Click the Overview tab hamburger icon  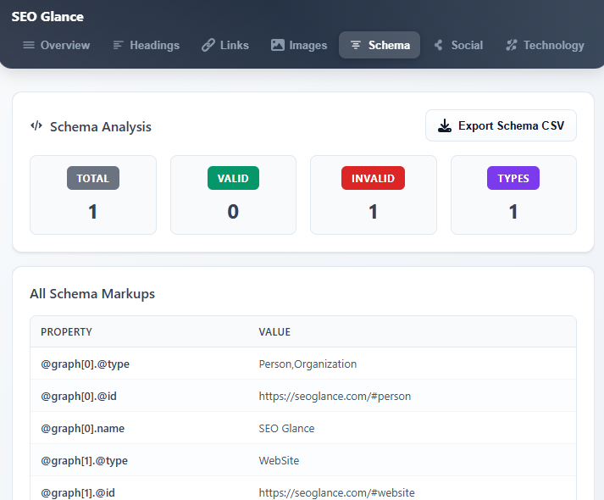29,45
